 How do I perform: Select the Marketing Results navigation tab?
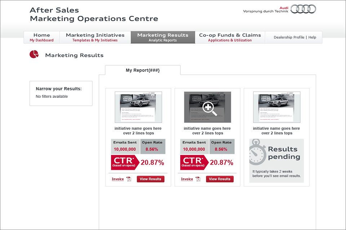coord(163,37)
